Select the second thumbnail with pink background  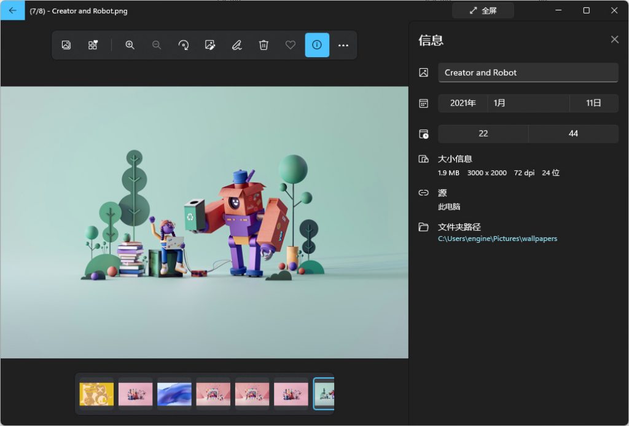tap(135, 394)
